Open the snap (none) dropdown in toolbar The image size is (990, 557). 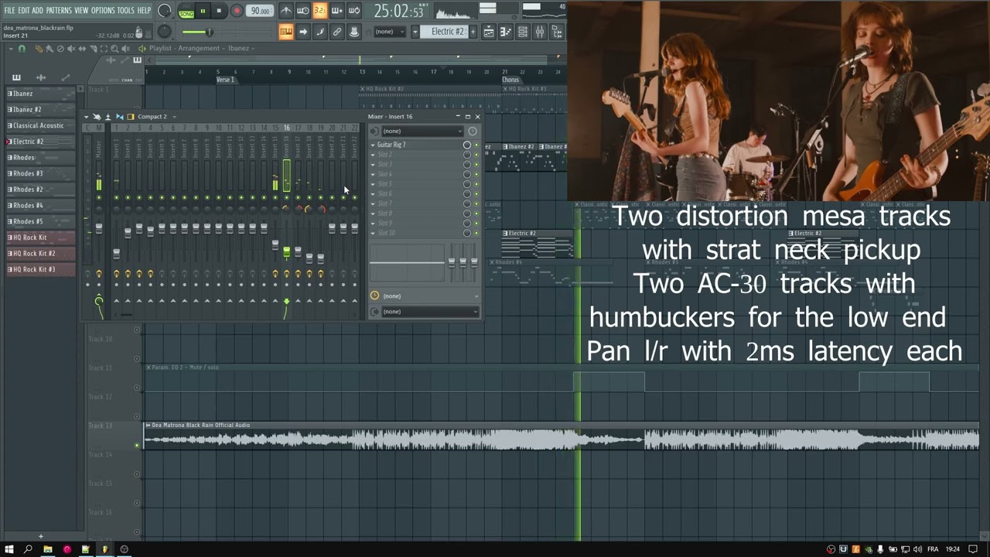pos(391,32)
